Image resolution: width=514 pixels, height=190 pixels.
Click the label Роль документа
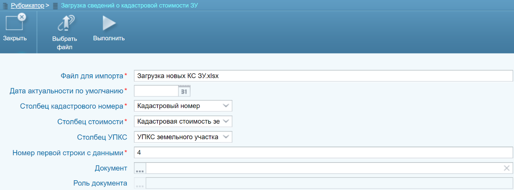pos(100,183)
